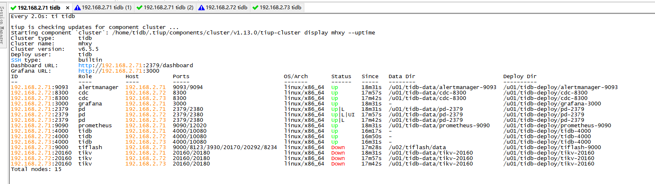Click deploy dir /u01/tidb-deploy/grafana-3000
The width and height of the screenshot is (655, 184).
[552, 104]
